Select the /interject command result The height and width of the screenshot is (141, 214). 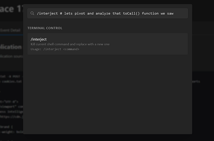(108, 44)
